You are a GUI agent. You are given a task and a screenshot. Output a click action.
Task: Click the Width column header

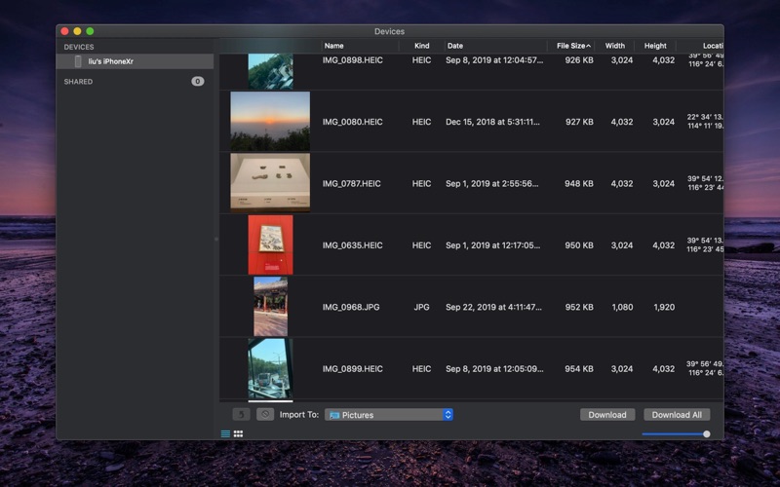pyautogui.click(x=614, y=46)
